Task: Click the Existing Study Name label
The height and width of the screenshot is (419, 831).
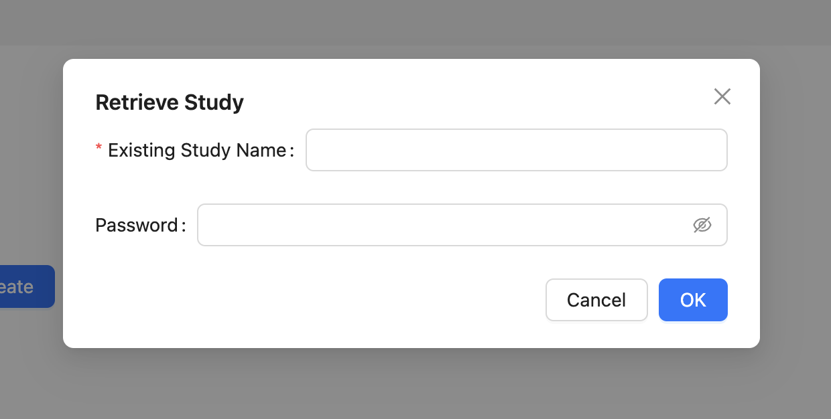Action: [x=198, y=150]
